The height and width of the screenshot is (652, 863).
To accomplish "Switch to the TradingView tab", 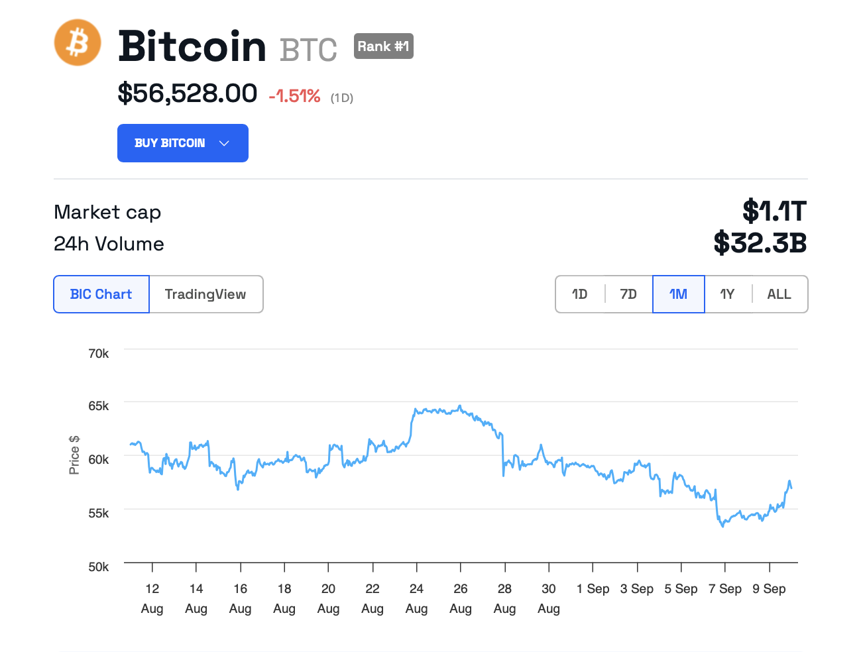I will 205,294.
